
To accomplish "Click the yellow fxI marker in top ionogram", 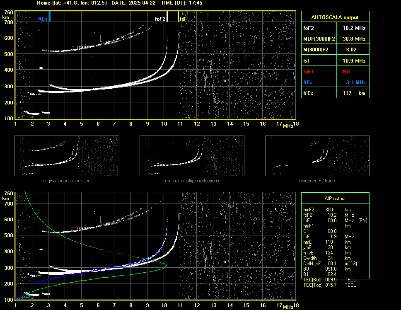I will coord(179,16).
